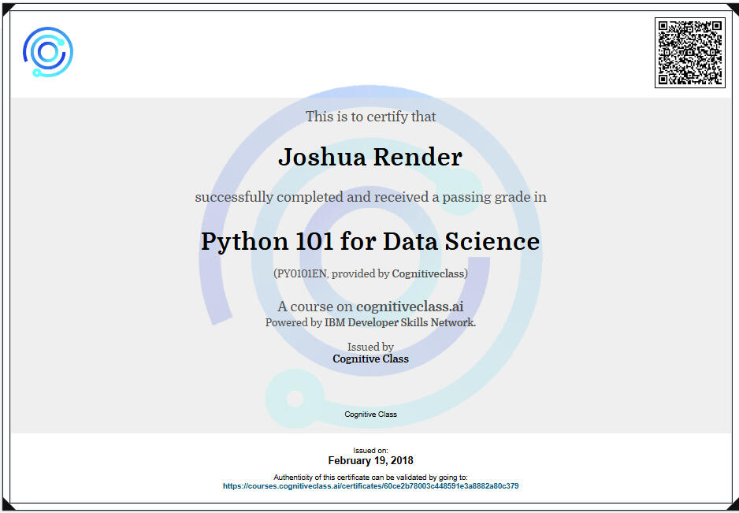
Task: Click the February 19, 2018 issue date
Action: point(370,460)
